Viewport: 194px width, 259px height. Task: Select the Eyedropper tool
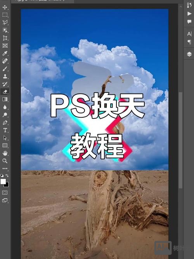(x=5, y=53)
